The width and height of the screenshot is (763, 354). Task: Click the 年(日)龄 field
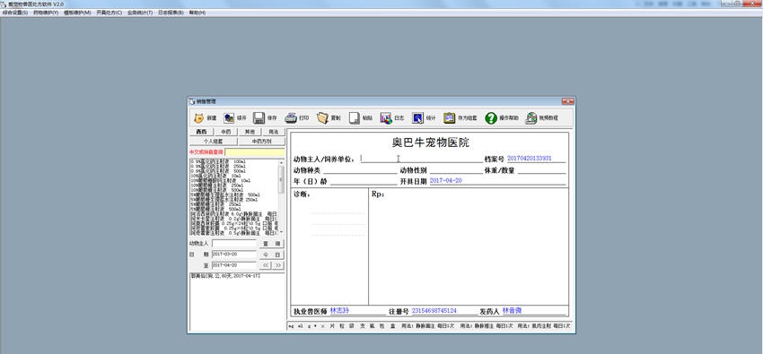(x=363, y=181)
